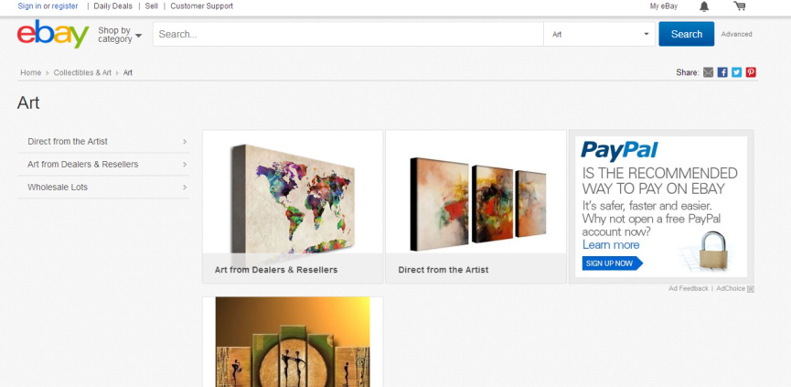Viewport: 791px width, 387px height.
Task: Expand the Shop by category dropdown
Action: (x=120, y=35)
